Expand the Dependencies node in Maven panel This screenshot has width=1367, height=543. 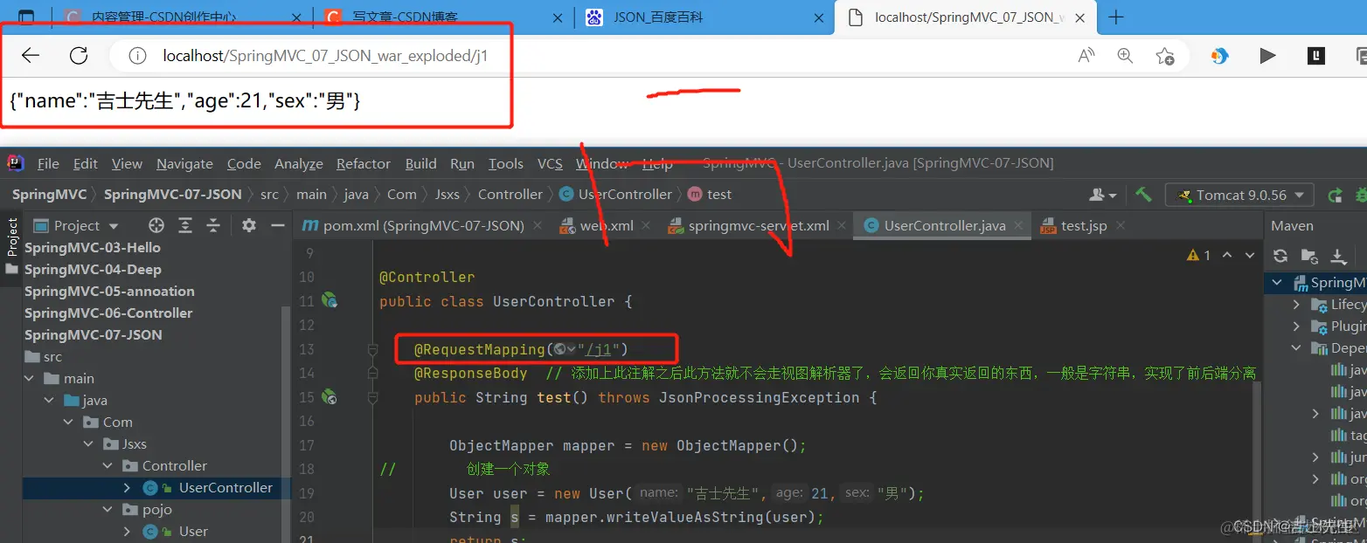coord(1297,347)
